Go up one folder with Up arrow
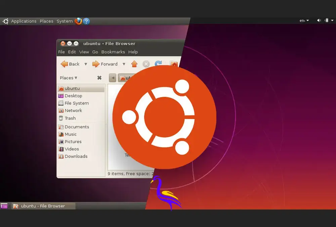This screenshot has height=227, width=336. pos(134,64)
